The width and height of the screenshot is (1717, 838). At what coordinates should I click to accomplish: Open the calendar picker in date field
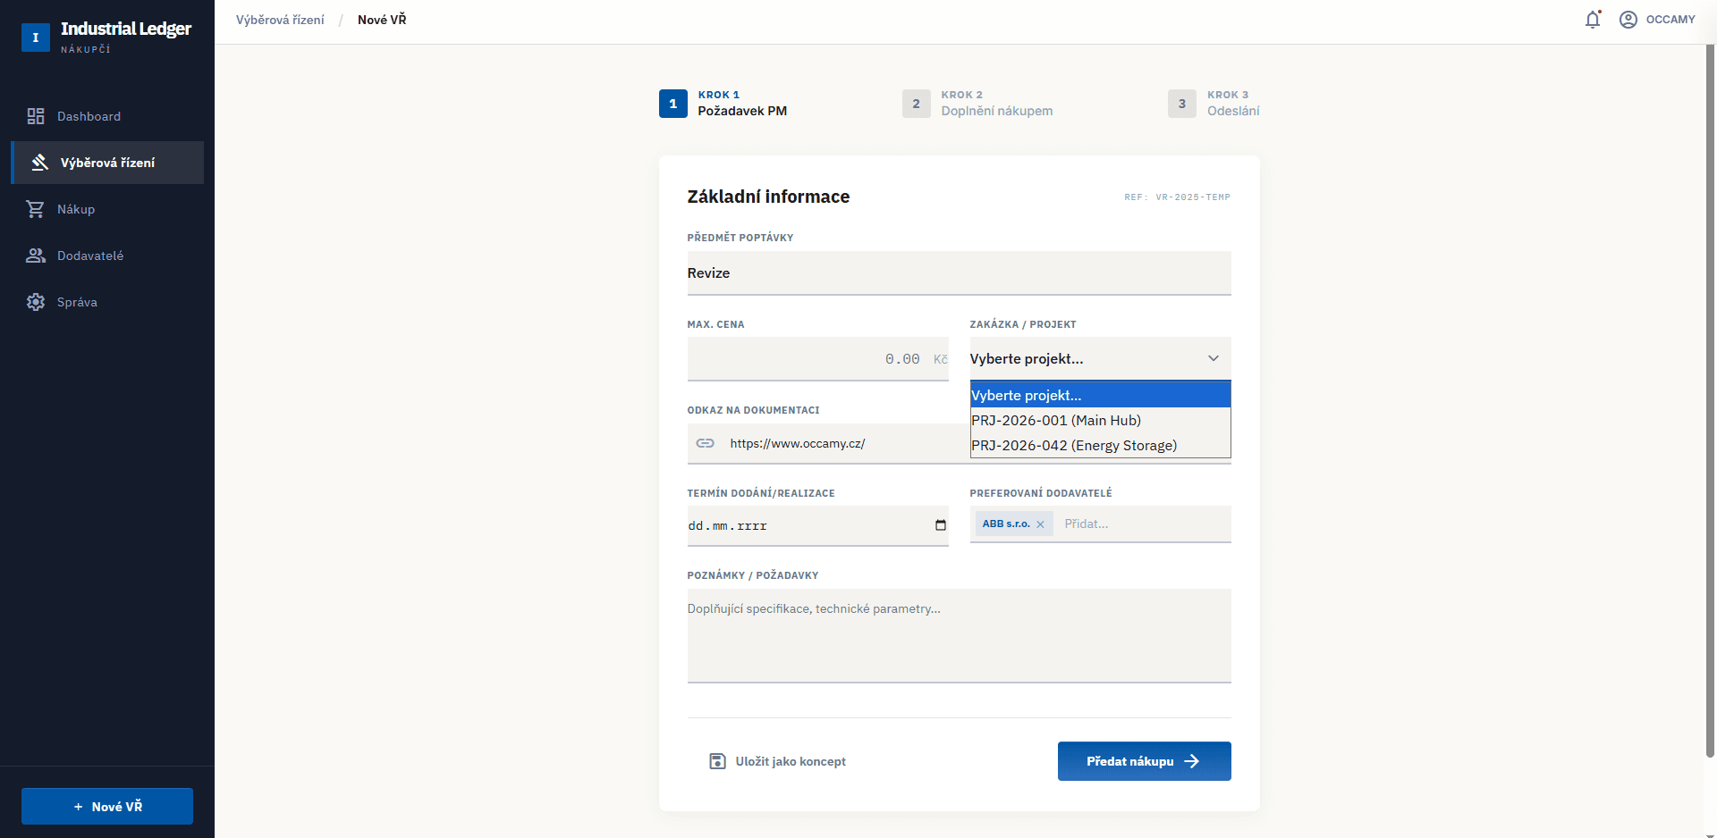coord(940,525)
